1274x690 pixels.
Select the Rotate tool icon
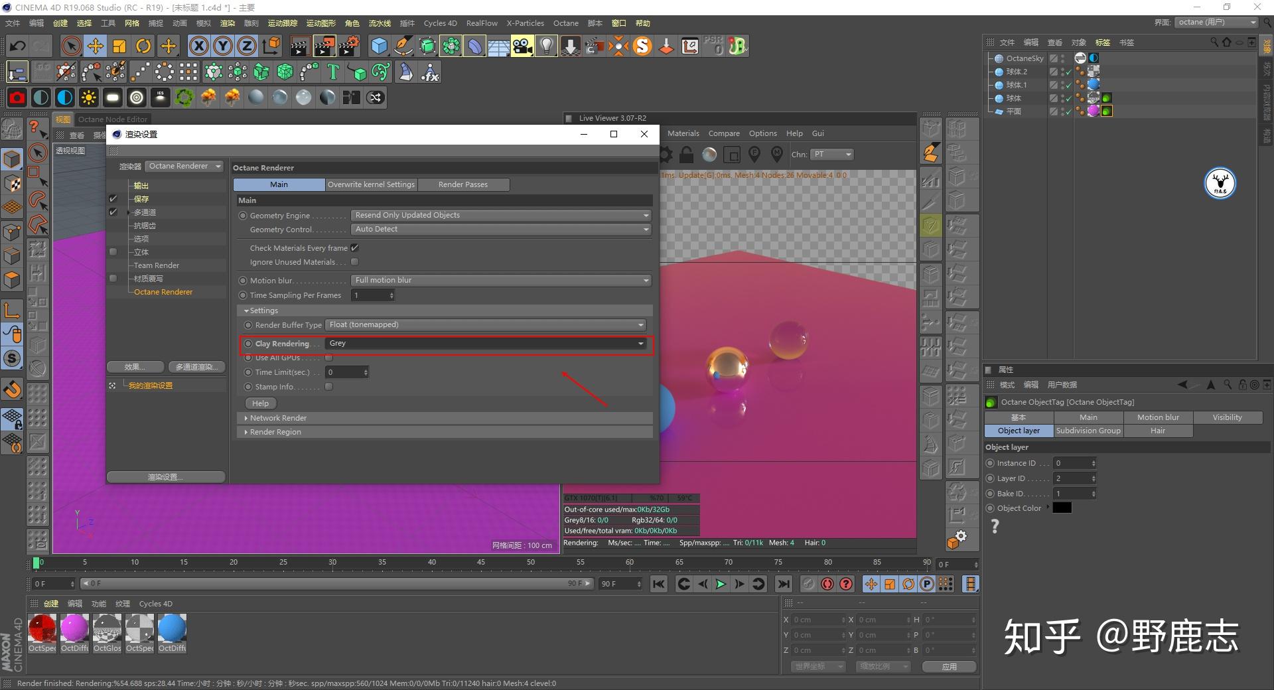coord(143,46)
